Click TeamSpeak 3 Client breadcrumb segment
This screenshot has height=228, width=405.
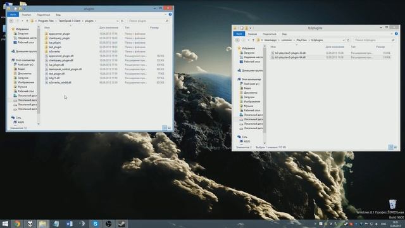tap(69, 21)
